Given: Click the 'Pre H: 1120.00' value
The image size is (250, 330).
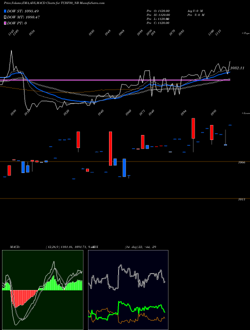Looking at the screenshot, I should coord(158,15).
